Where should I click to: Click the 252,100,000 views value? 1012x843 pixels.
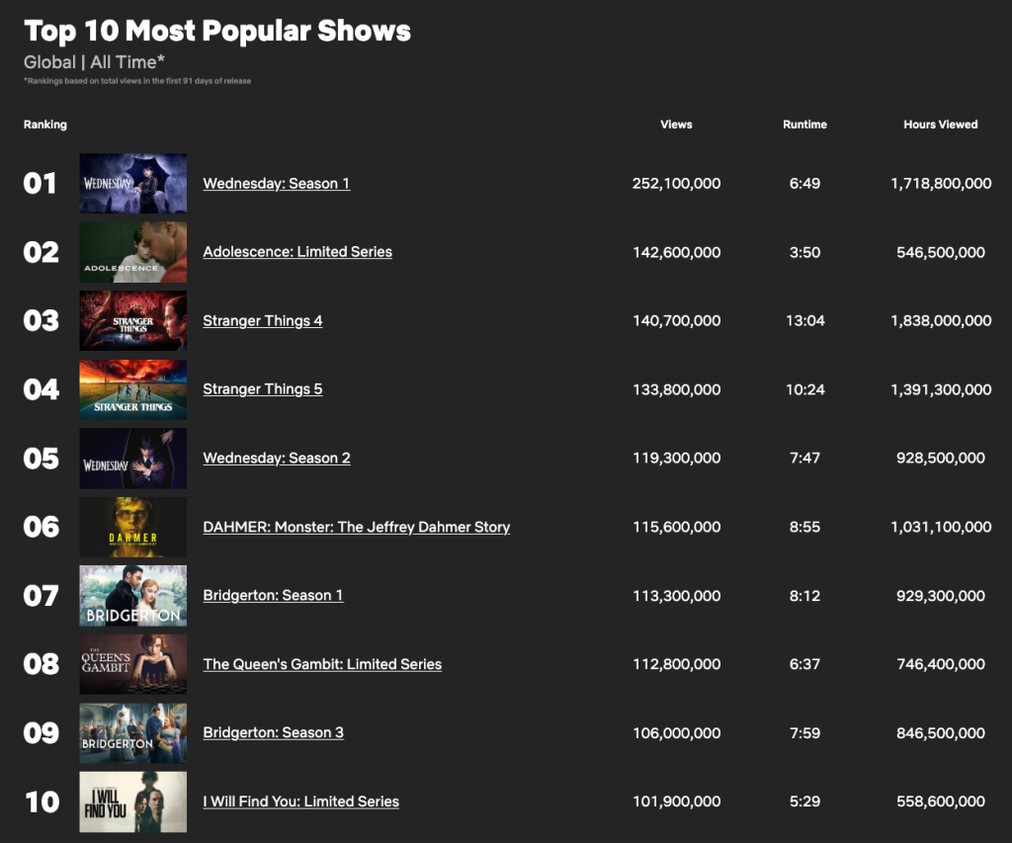coord(676,183)
